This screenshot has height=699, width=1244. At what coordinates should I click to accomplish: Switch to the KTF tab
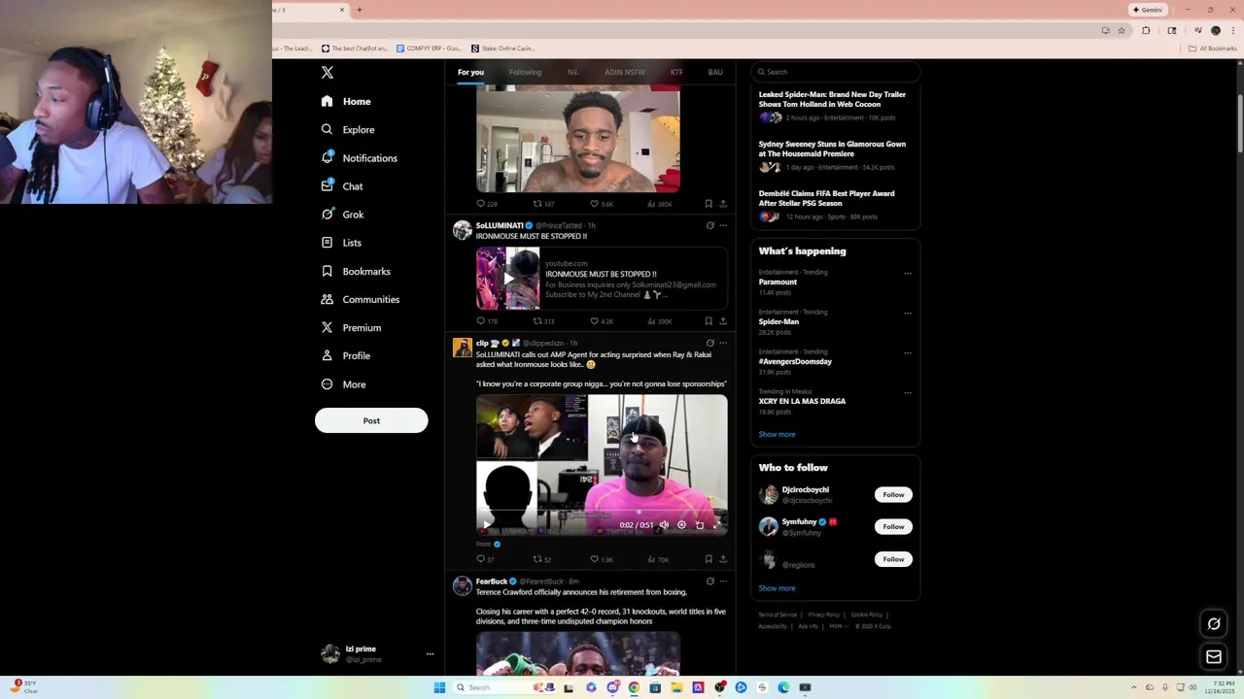tap(676, 72)
